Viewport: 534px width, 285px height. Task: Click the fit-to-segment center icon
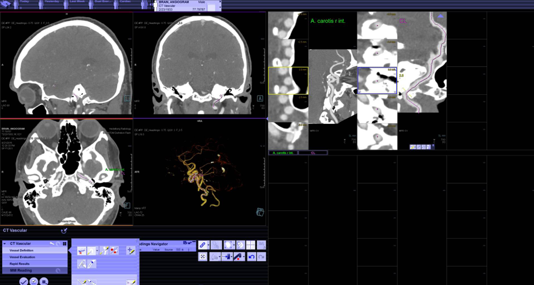[203, 256]
